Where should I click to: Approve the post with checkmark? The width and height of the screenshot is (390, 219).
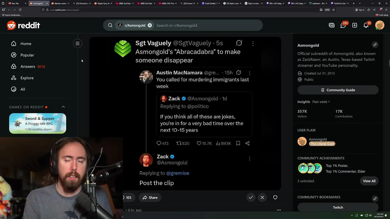[251, 197]
